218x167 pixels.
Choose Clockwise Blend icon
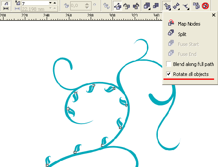127,6
